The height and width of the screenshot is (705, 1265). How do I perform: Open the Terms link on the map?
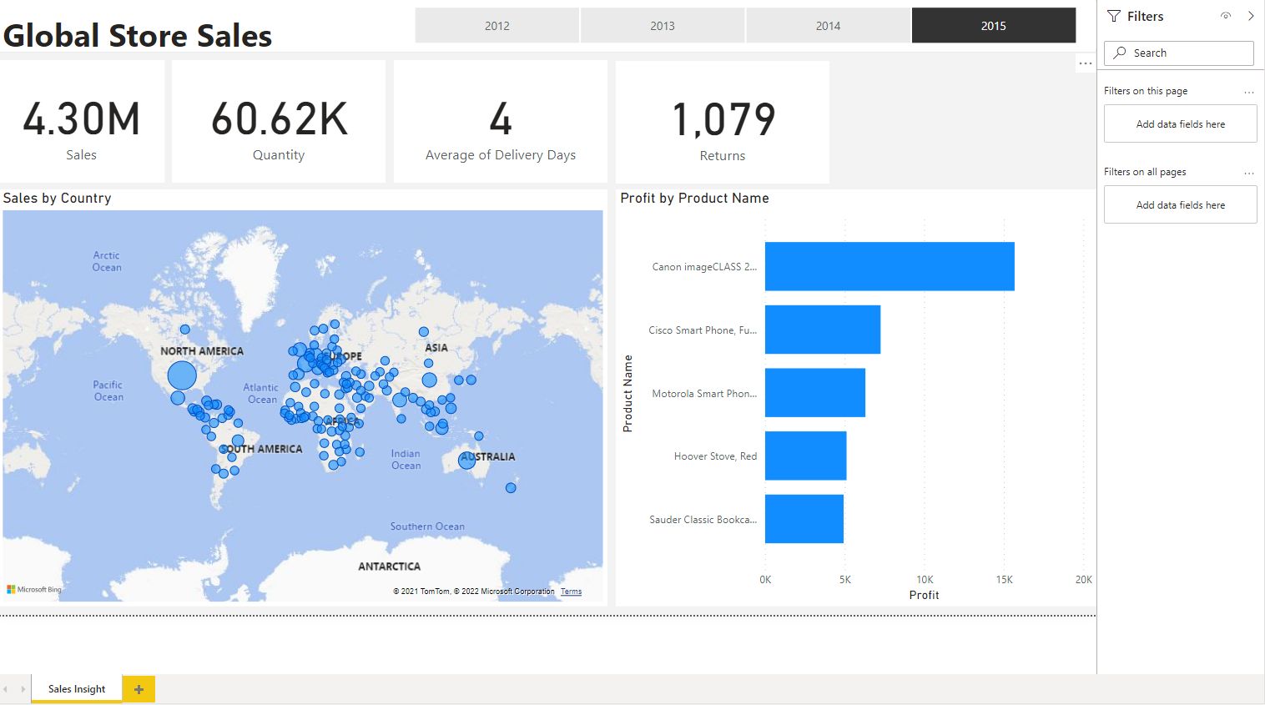pos(571,591)
